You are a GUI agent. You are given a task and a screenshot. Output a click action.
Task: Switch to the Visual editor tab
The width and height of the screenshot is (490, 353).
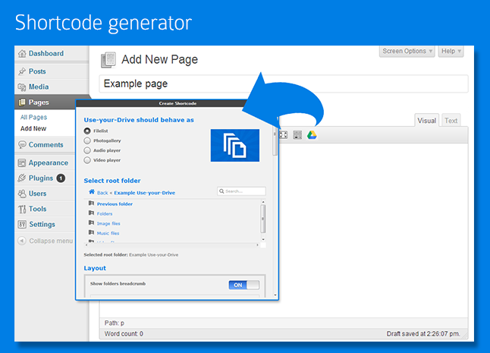tap(426, 121)
